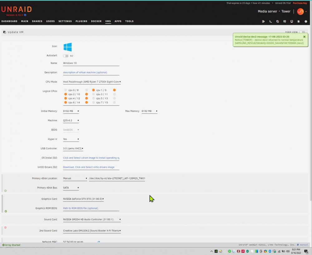
Task: Click the UNRAID logo
Action: pos(17,9)
